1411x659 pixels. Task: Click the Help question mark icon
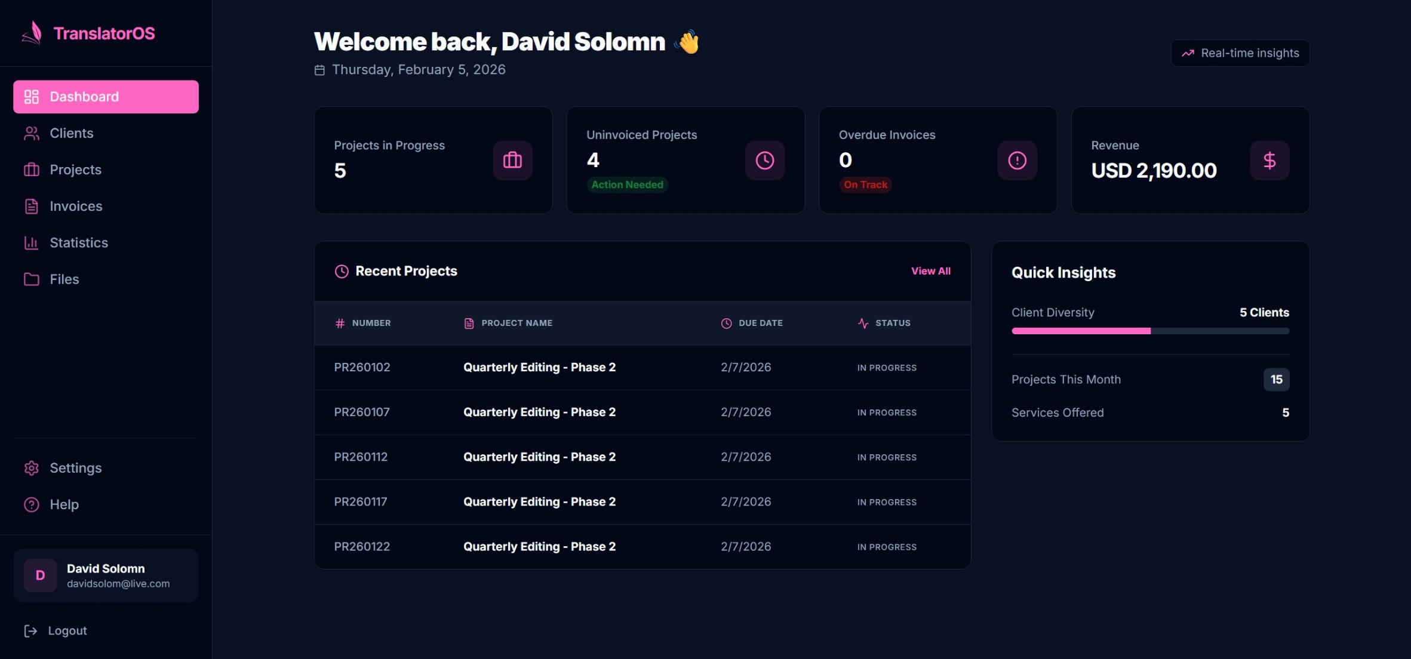[x=30, y=504]
